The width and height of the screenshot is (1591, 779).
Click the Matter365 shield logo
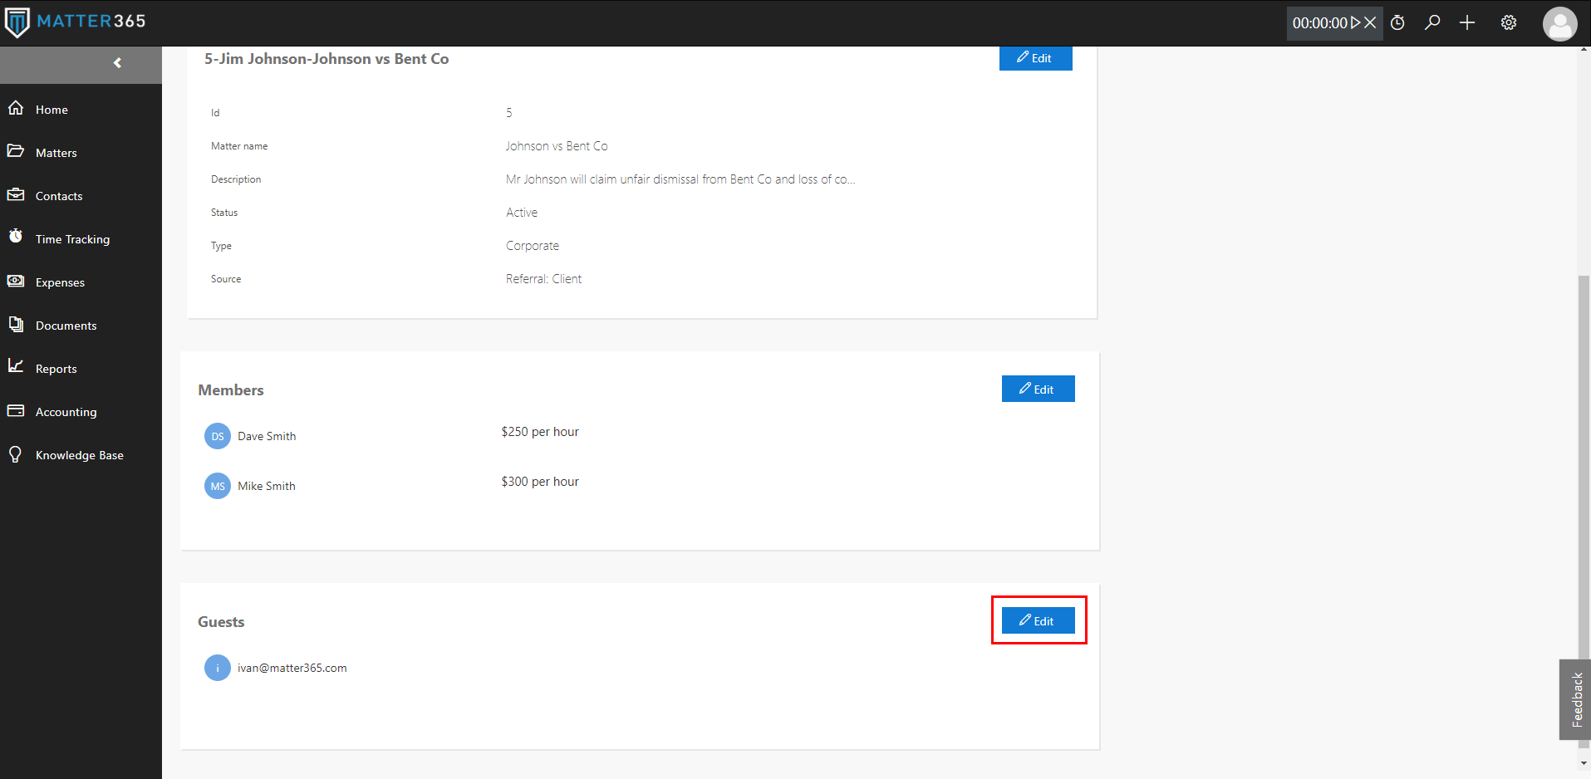pyautogui.click(x=17, y=22)
